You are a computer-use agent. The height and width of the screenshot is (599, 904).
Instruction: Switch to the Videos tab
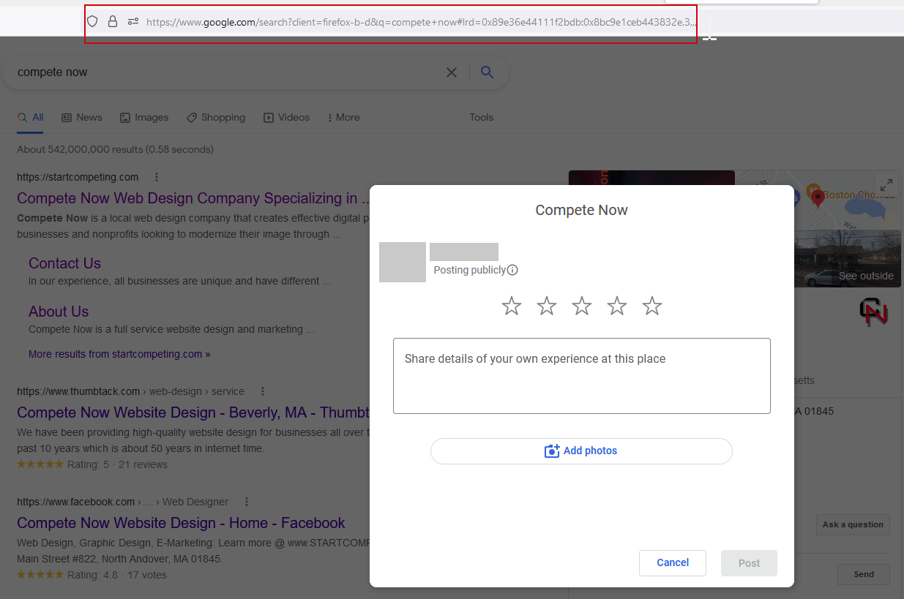[x=287, y=117]
